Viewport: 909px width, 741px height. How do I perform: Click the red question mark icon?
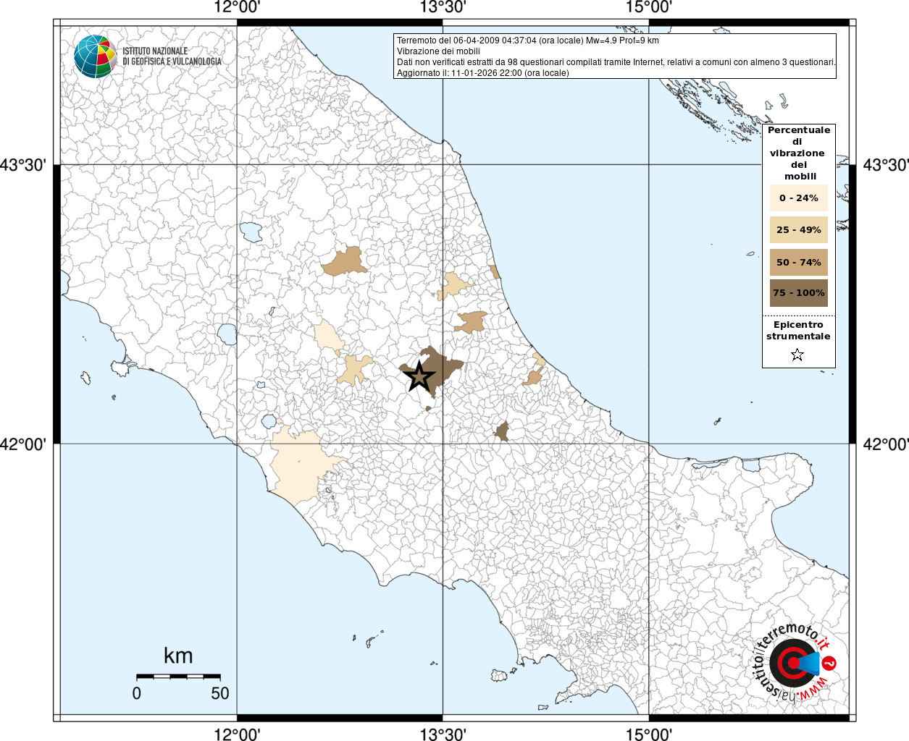coord(830,663)
